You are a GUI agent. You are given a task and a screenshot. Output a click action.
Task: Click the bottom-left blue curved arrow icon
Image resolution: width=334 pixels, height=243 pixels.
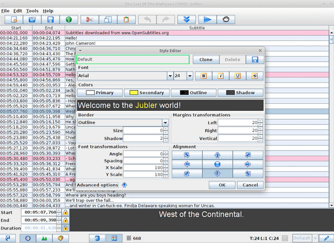coord(8,238)
